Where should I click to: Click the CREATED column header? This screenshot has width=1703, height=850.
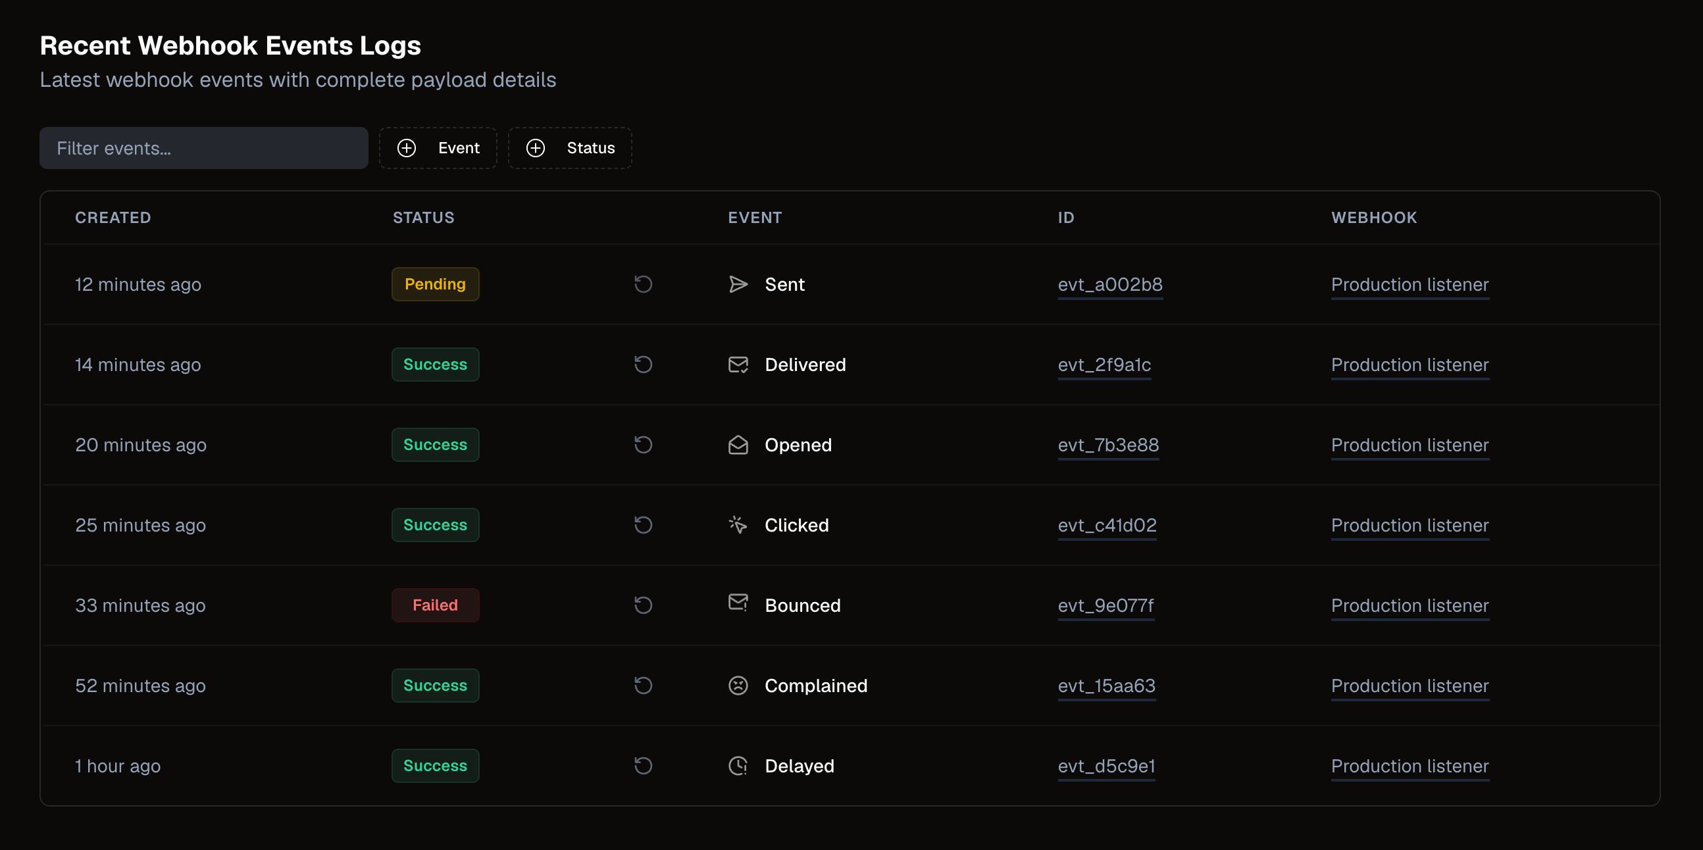click(113, 218)
